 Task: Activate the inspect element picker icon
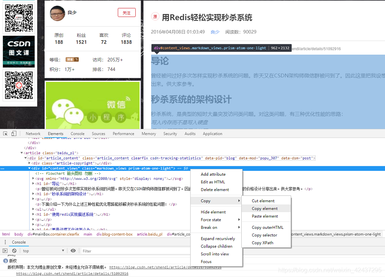pyautogui.click(x=5, y=134)
